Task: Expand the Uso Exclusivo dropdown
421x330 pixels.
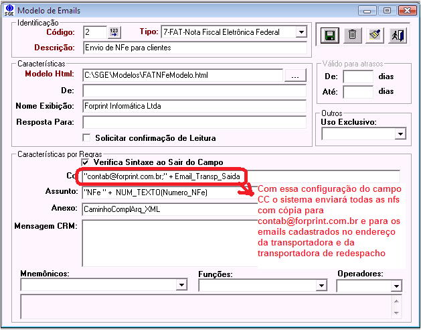Action: click(x=400, y=134)
